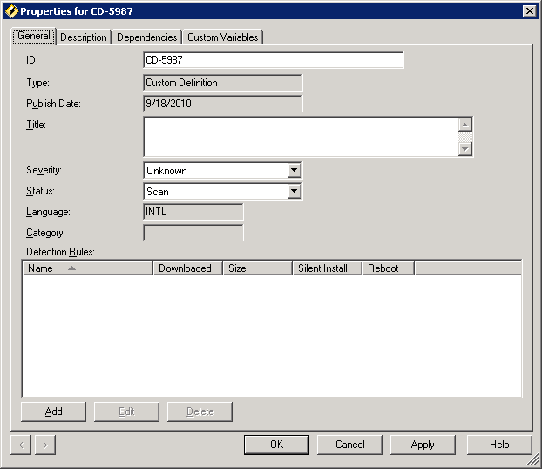
Task: Click the Cancel button
Action: pyautogui.click(x=349, y=445)
